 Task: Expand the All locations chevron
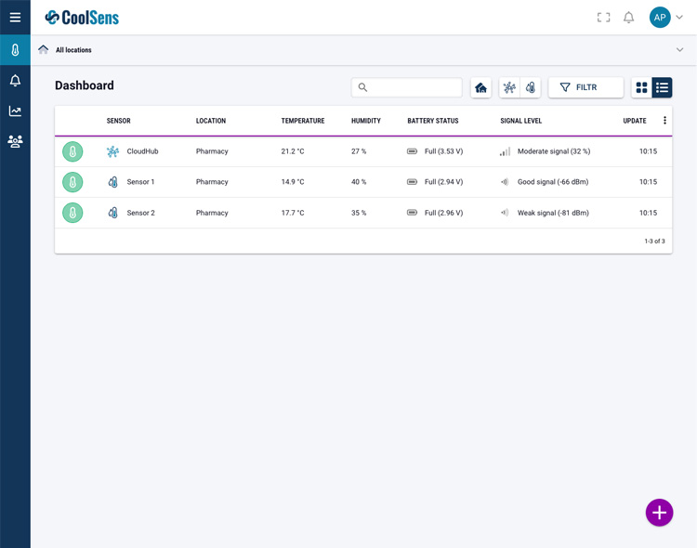pos(679,50)
